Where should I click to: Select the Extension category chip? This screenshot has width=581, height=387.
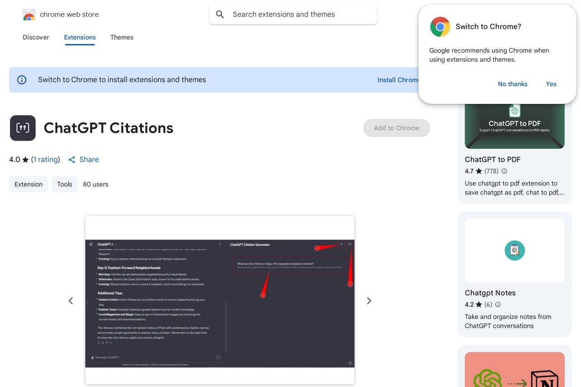point(29,184)
